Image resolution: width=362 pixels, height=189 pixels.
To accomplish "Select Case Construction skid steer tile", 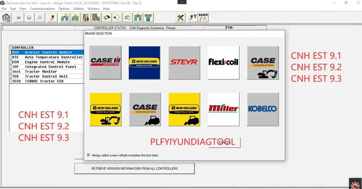I will [145, 109].
